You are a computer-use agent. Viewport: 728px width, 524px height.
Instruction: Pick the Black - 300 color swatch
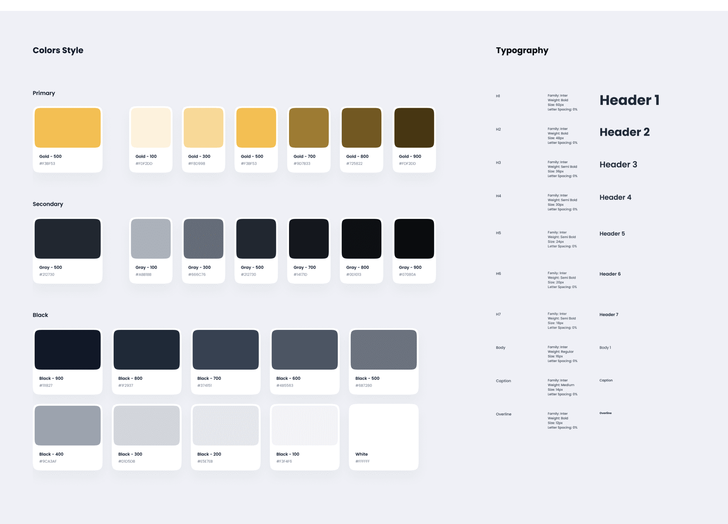[147, 426]
